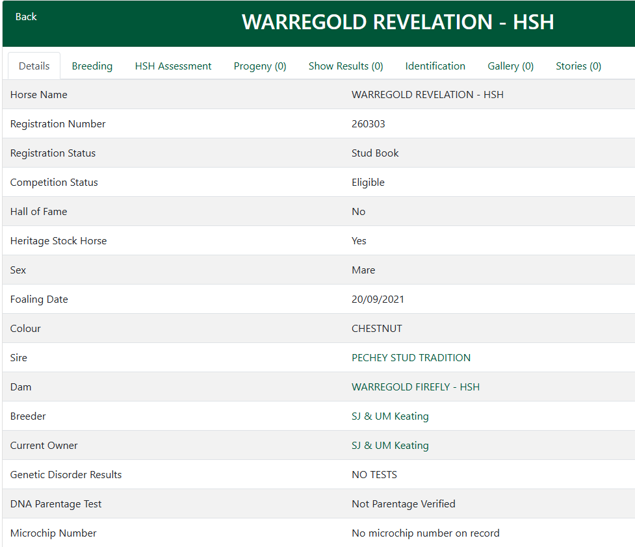Click the Horse Name value in the table
The width and height of the screenshot is (635, 547).
click(x=427, y=94)
